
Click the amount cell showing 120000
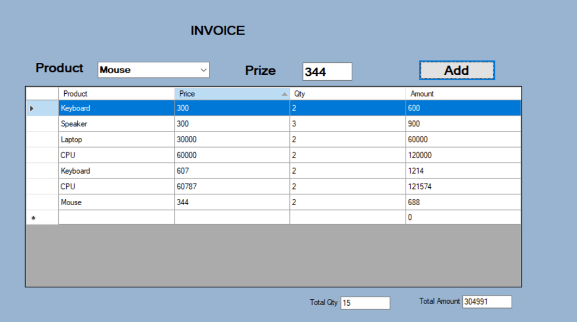pyautogui.click(x=463, y=155)
